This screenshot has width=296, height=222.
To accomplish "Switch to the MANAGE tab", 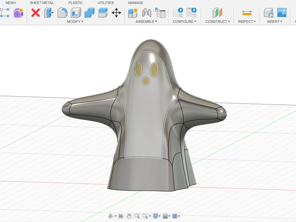I will point(136,3).
